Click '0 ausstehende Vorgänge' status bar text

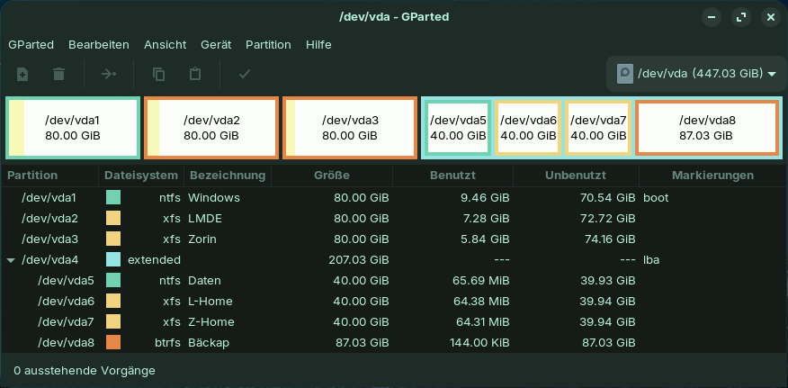coord(85,371)
